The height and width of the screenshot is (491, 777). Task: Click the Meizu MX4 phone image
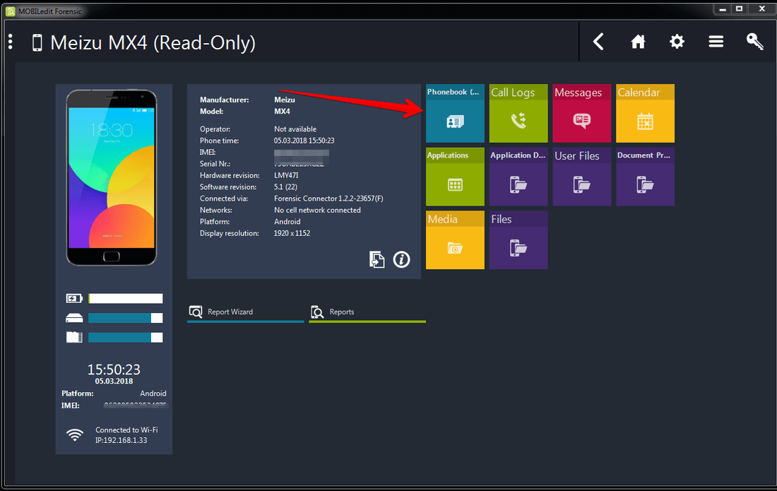112,177
